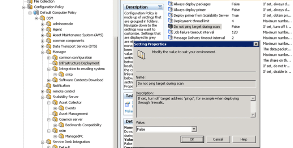Click the value 120 for Job failure timeout

pyautogui.click(x=234, y=32)
